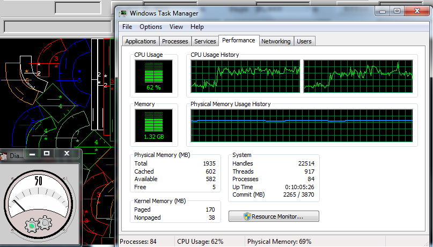Switch to the Applications tab

click(141, 41)
